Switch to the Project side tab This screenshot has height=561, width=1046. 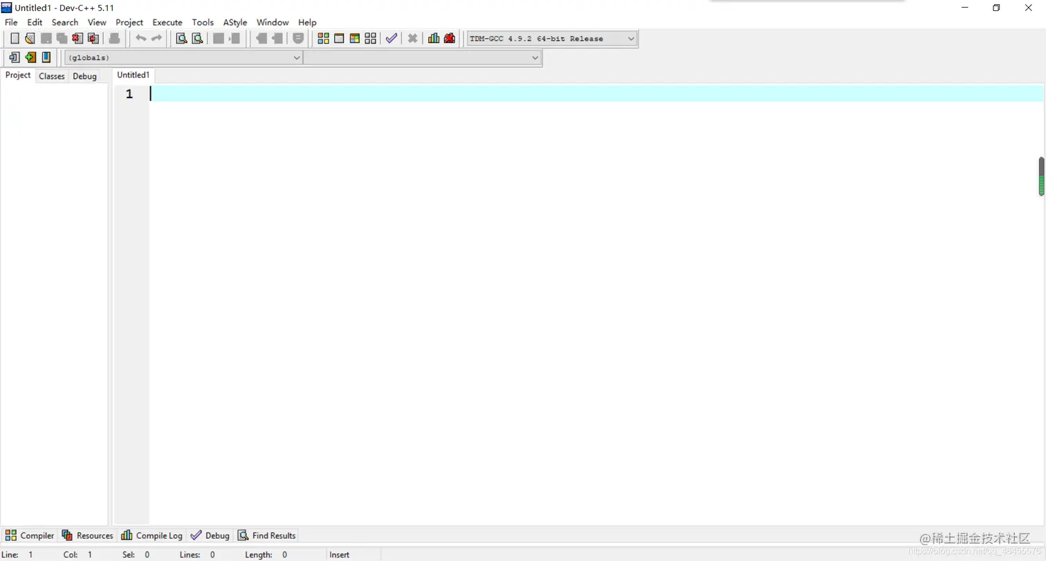coord(18,75)
